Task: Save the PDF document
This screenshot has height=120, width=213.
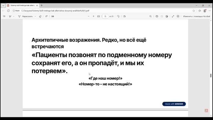Action: 162,16
